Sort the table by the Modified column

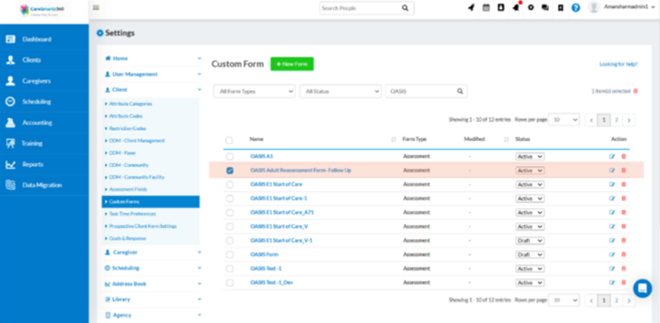506,139
